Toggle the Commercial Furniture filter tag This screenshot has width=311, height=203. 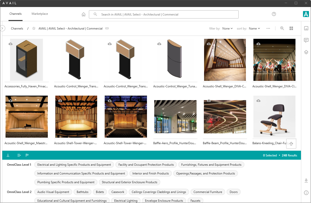pyautogui.click(x=208, y=192)
